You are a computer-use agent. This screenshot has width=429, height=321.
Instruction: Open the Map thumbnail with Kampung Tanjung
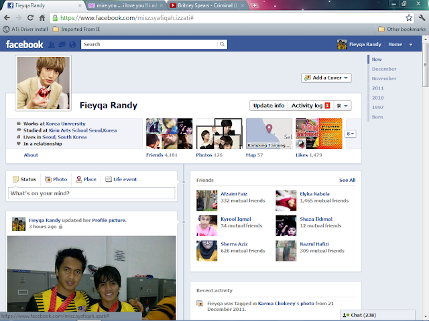click(x=269, y=134)
